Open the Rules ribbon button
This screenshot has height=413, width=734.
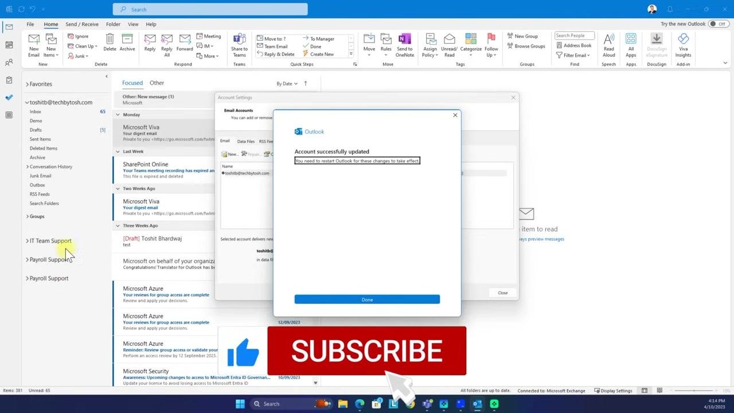click(x=386, y=45)
